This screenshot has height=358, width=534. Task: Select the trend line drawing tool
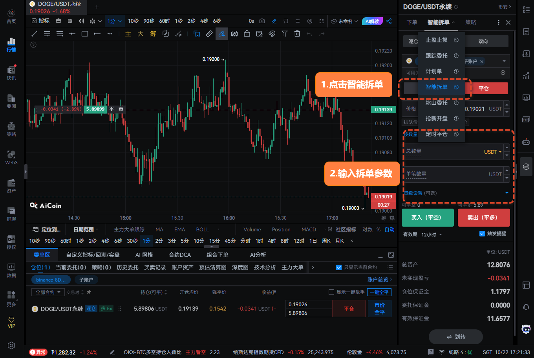pyautogui.click(x=35, y=34)
